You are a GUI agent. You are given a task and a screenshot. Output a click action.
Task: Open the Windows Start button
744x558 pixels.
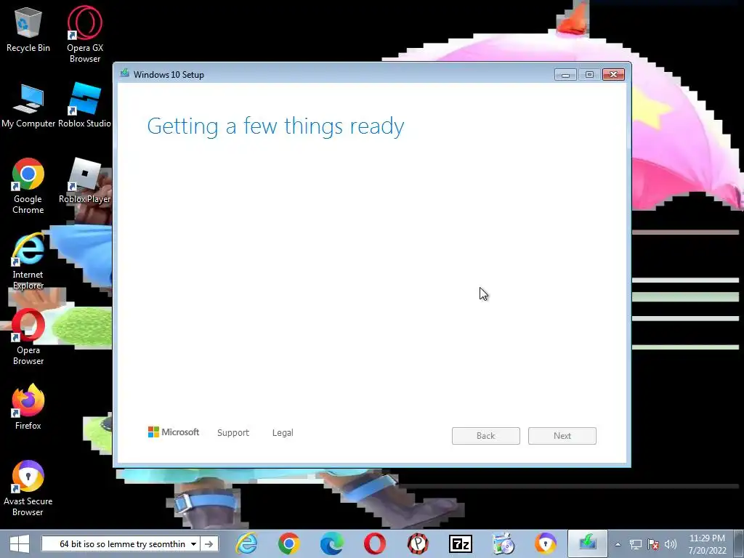coord(20,543)
